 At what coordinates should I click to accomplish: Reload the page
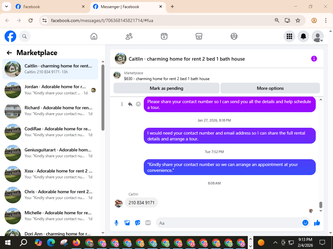click(x=31, y=20)
